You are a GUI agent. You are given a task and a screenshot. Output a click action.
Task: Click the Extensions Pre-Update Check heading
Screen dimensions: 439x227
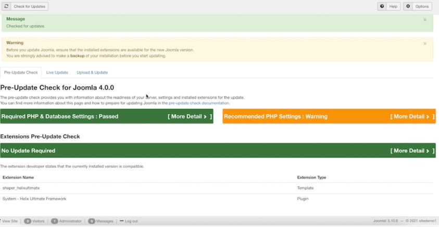pos(40,136)
